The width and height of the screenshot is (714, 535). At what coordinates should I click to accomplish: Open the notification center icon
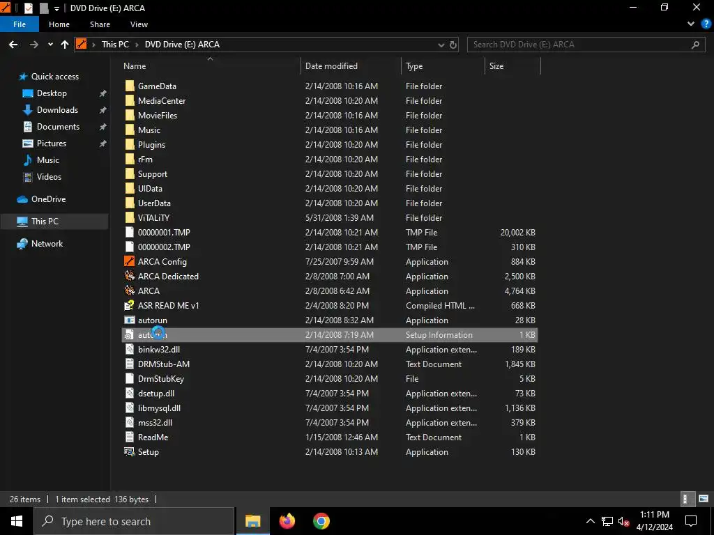(691, 521)
